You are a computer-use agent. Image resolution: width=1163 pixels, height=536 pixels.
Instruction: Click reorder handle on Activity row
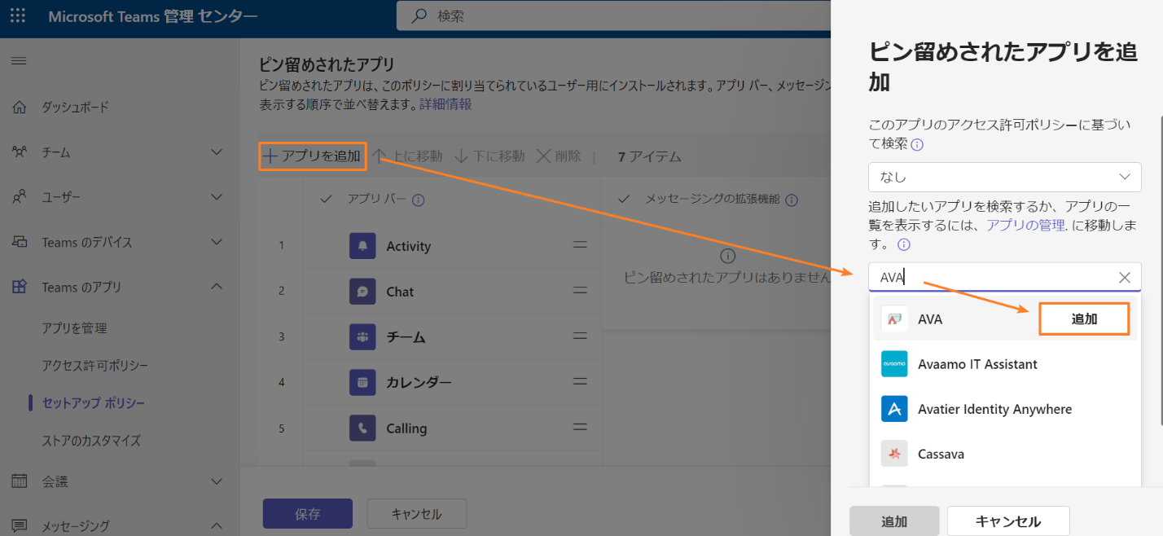580,245
